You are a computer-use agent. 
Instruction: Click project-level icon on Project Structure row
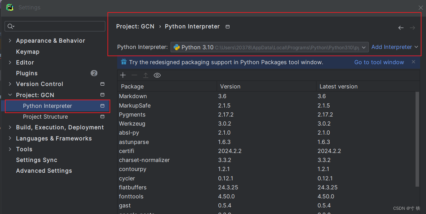pyautogui.click(x=102, y=117)
